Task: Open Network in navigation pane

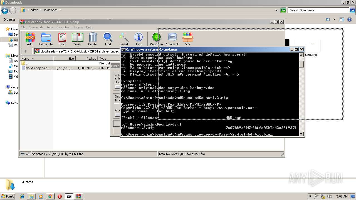Action: (12, 103)
